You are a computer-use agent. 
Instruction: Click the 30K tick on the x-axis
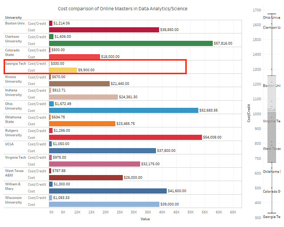pos(134,212)
